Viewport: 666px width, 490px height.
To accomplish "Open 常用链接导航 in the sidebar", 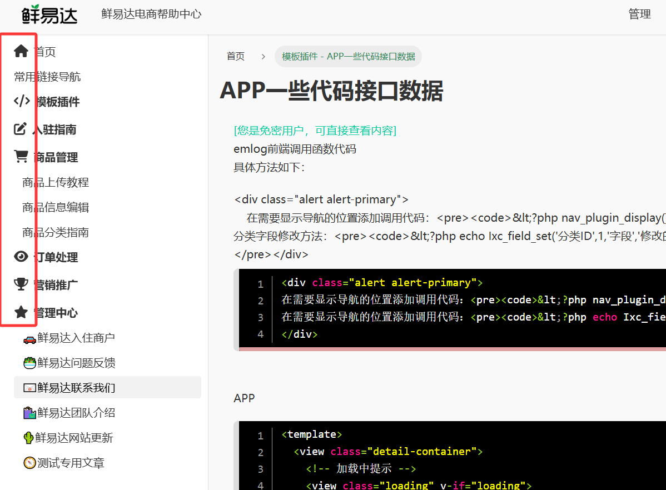I will pos(47,77).
